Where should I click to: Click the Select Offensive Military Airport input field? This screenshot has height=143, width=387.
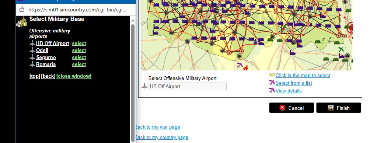tap(187, 87)
